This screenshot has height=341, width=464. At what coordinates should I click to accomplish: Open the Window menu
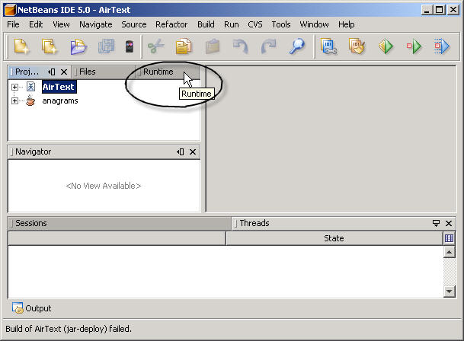(314, 24)
